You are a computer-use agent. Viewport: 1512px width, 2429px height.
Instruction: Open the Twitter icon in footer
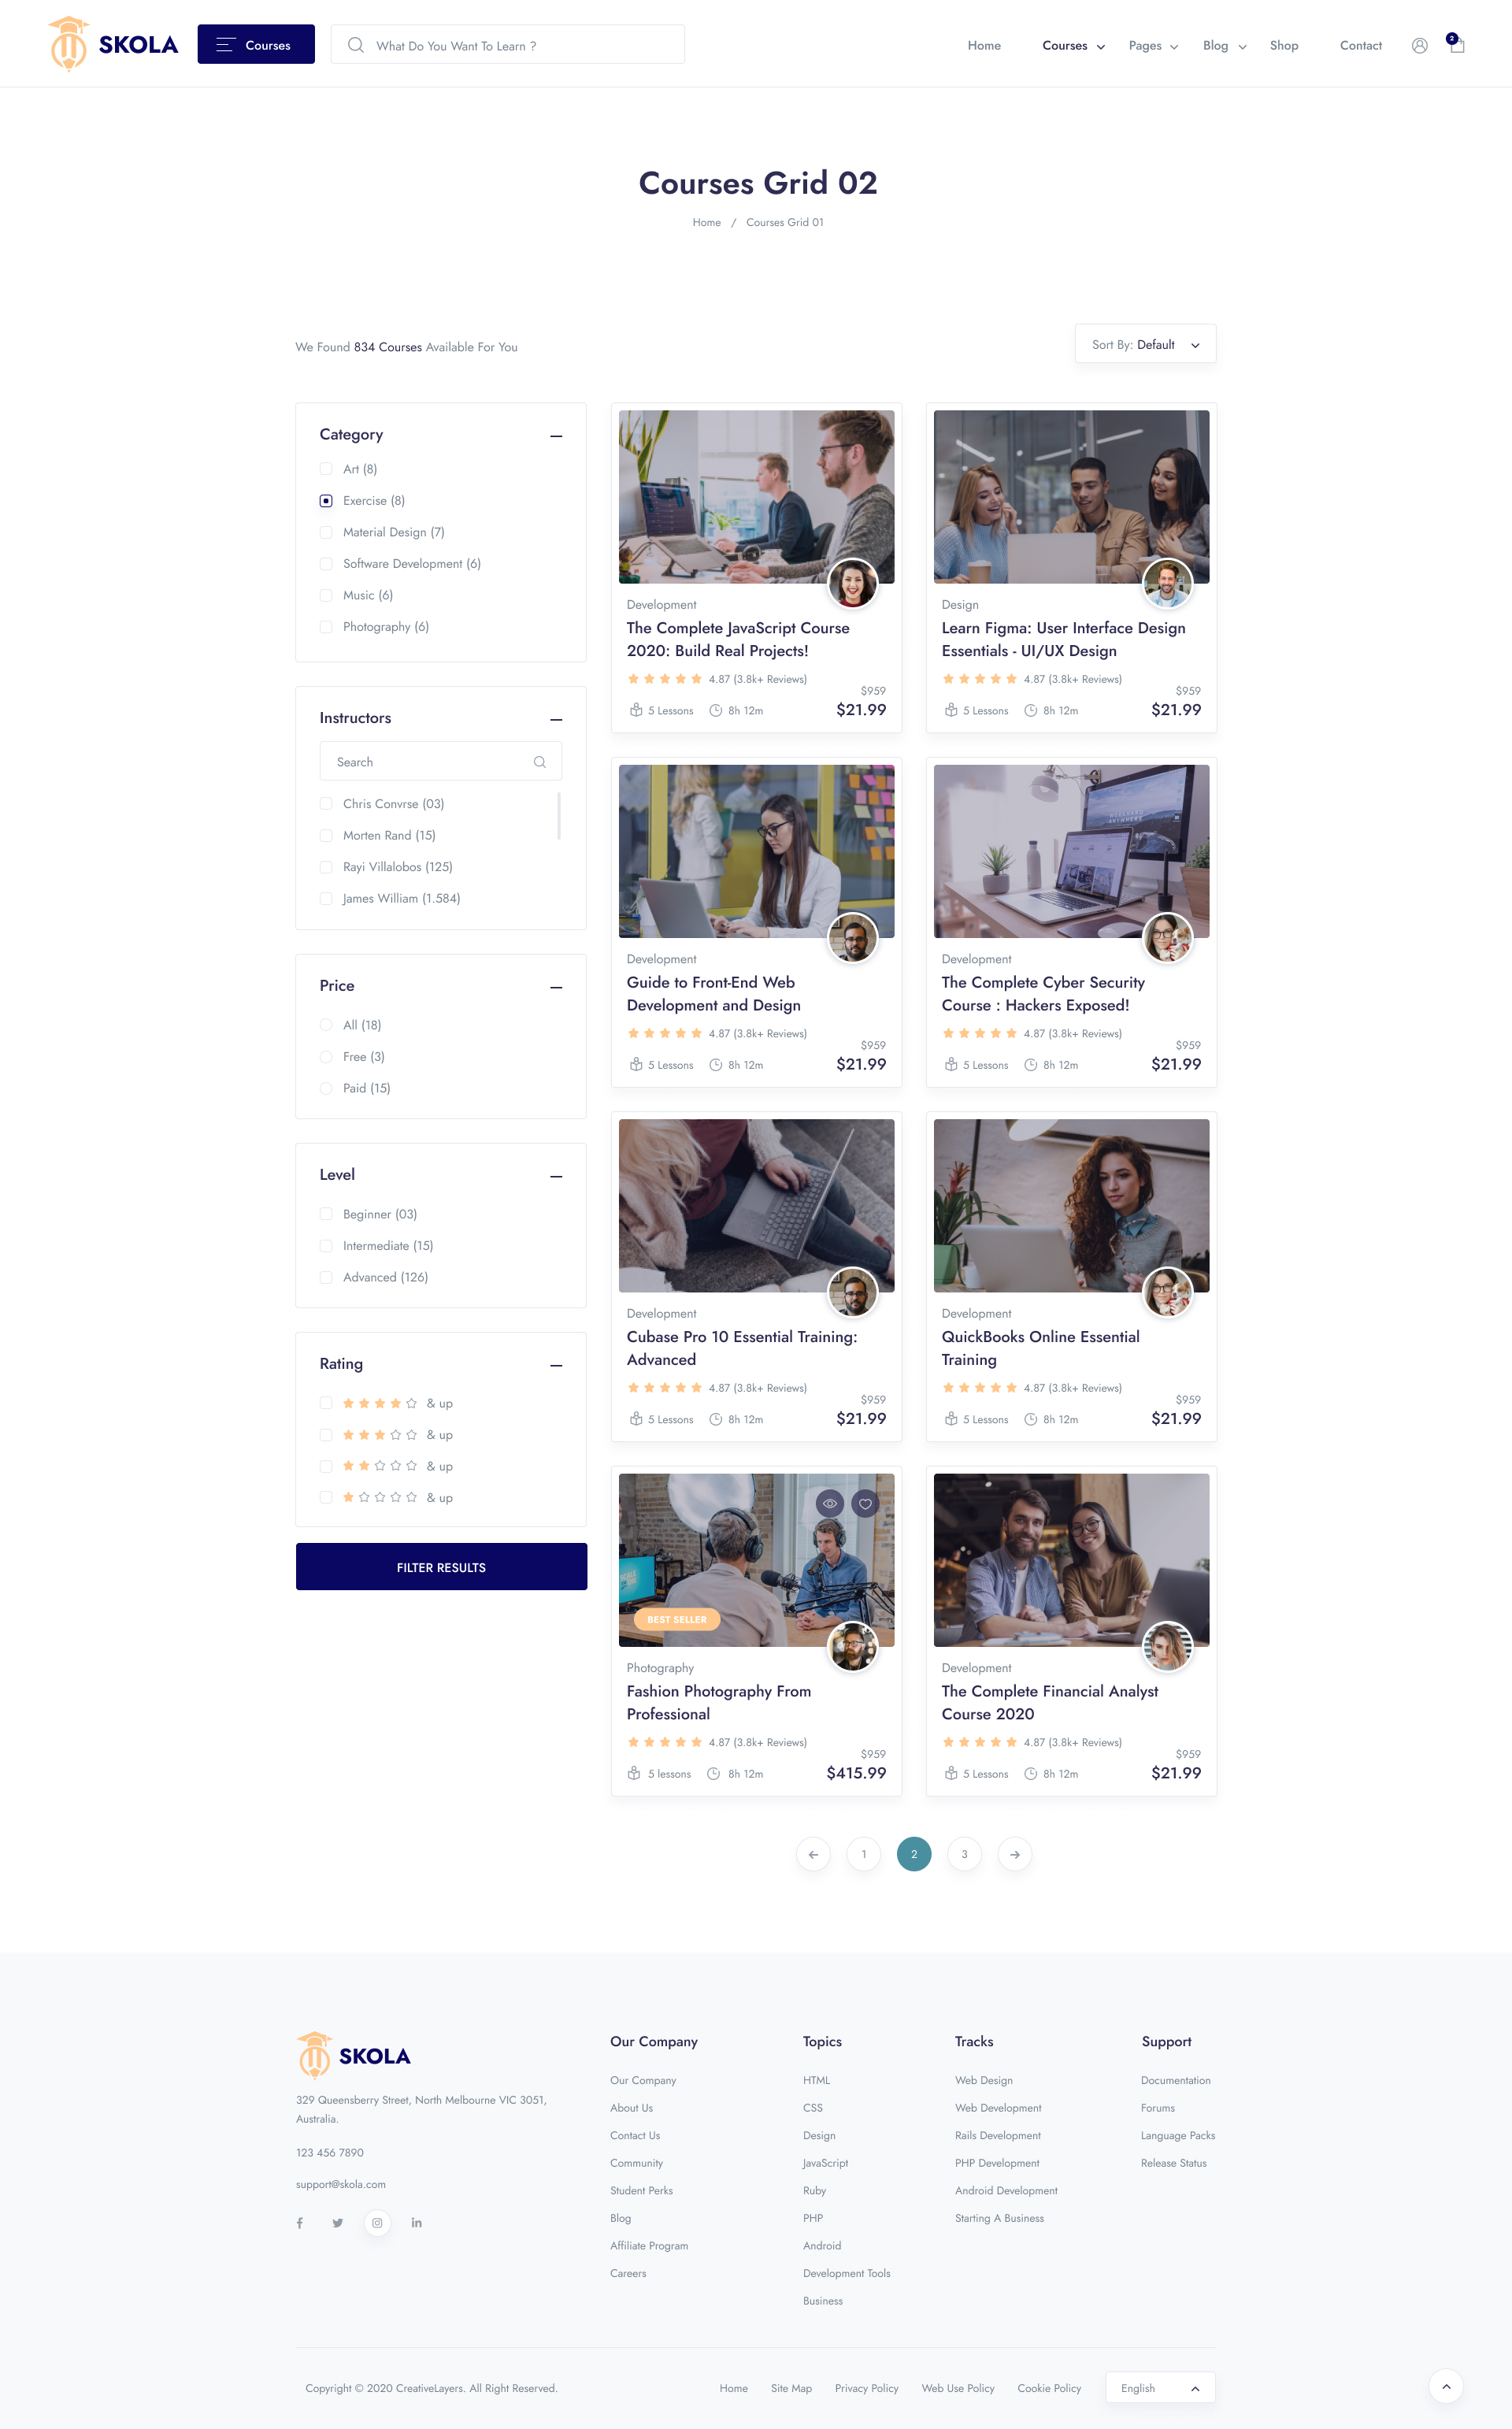(x=338, y=2223)
